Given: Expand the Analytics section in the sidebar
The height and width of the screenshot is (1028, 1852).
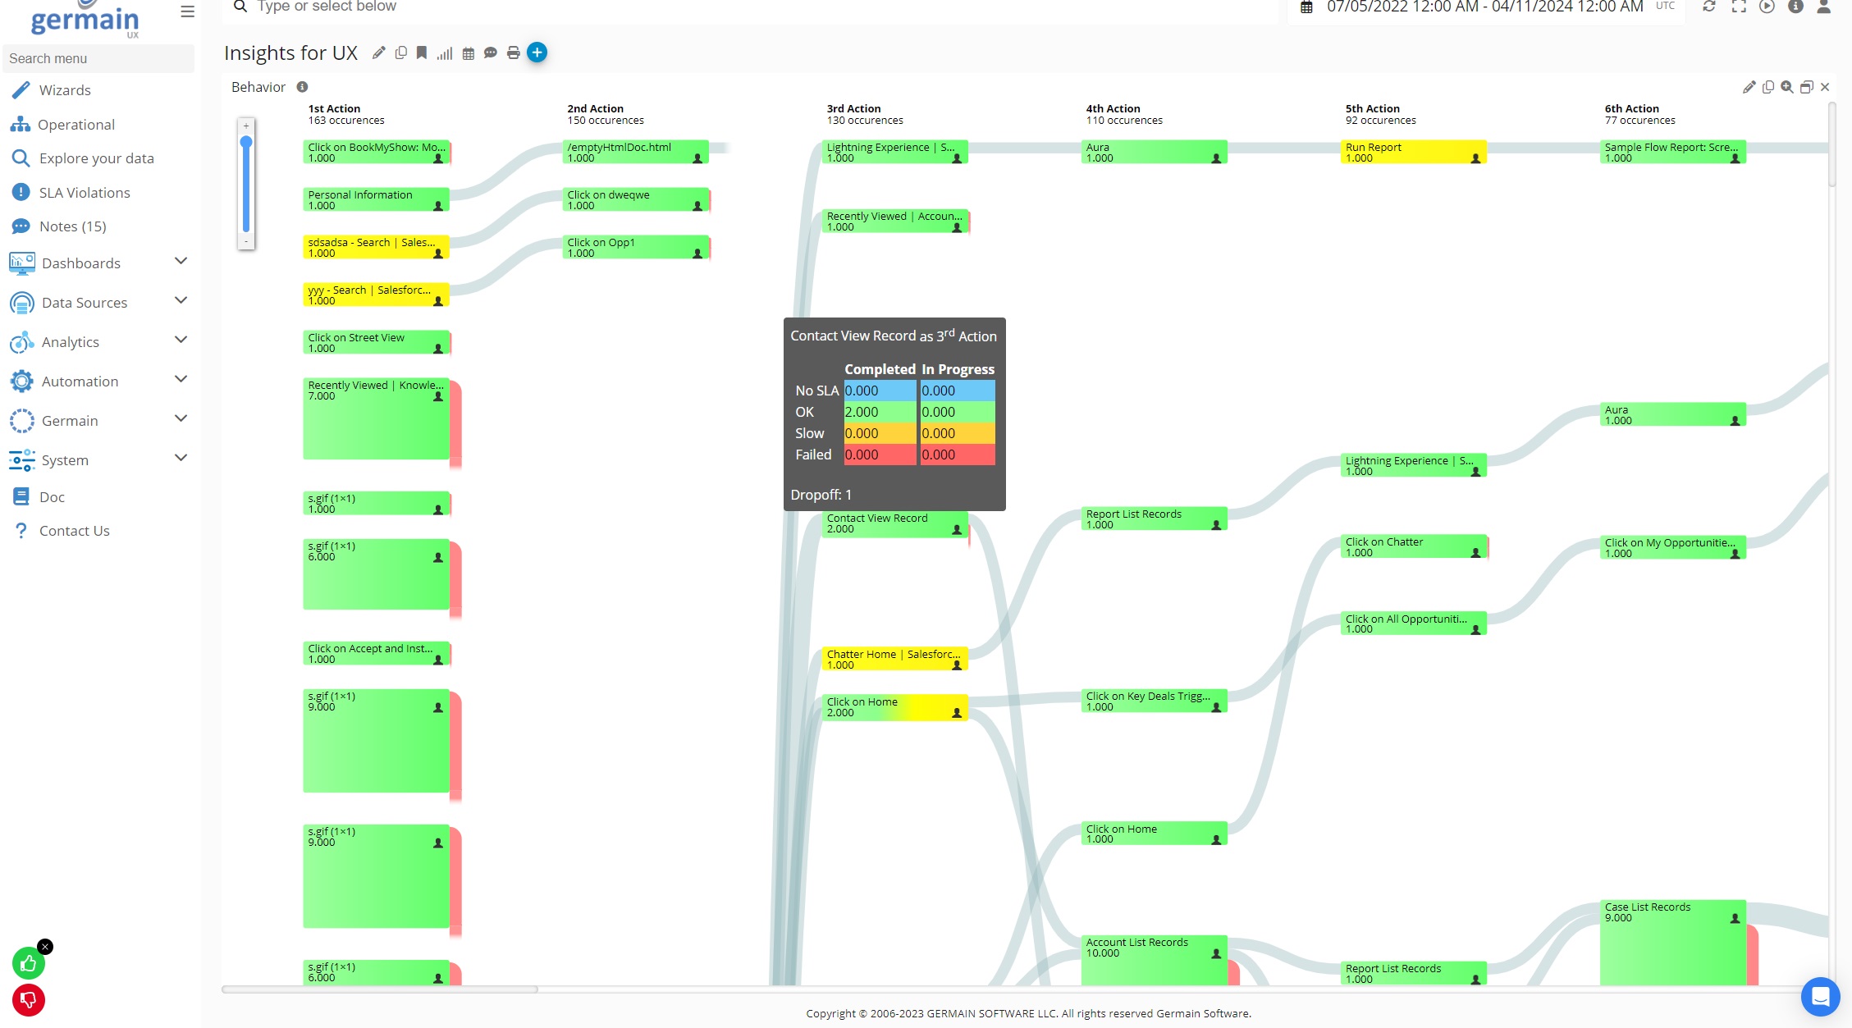Looking at the screenshot, I should point(181,340).
